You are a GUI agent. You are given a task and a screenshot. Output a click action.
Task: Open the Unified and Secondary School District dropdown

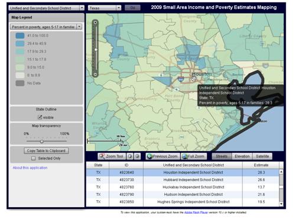(46, 8)
